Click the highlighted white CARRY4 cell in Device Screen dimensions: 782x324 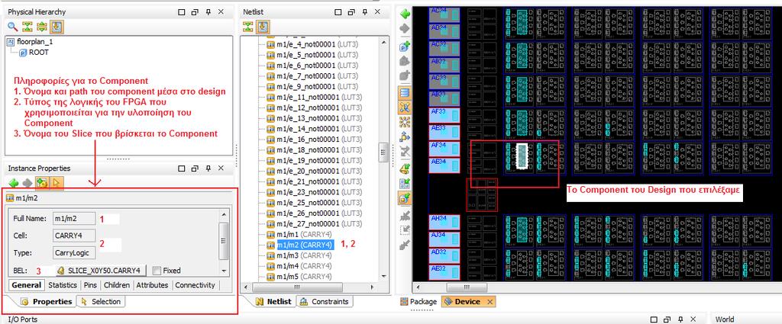[x=521, y=156]
